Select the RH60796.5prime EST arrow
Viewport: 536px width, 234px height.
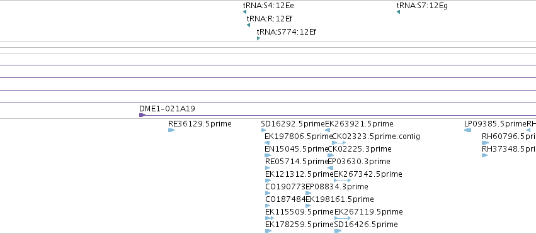click(x=486, y=143)
